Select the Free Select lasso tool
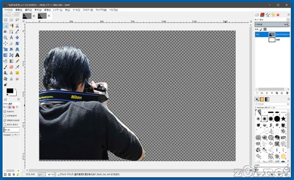 point(17,20)
